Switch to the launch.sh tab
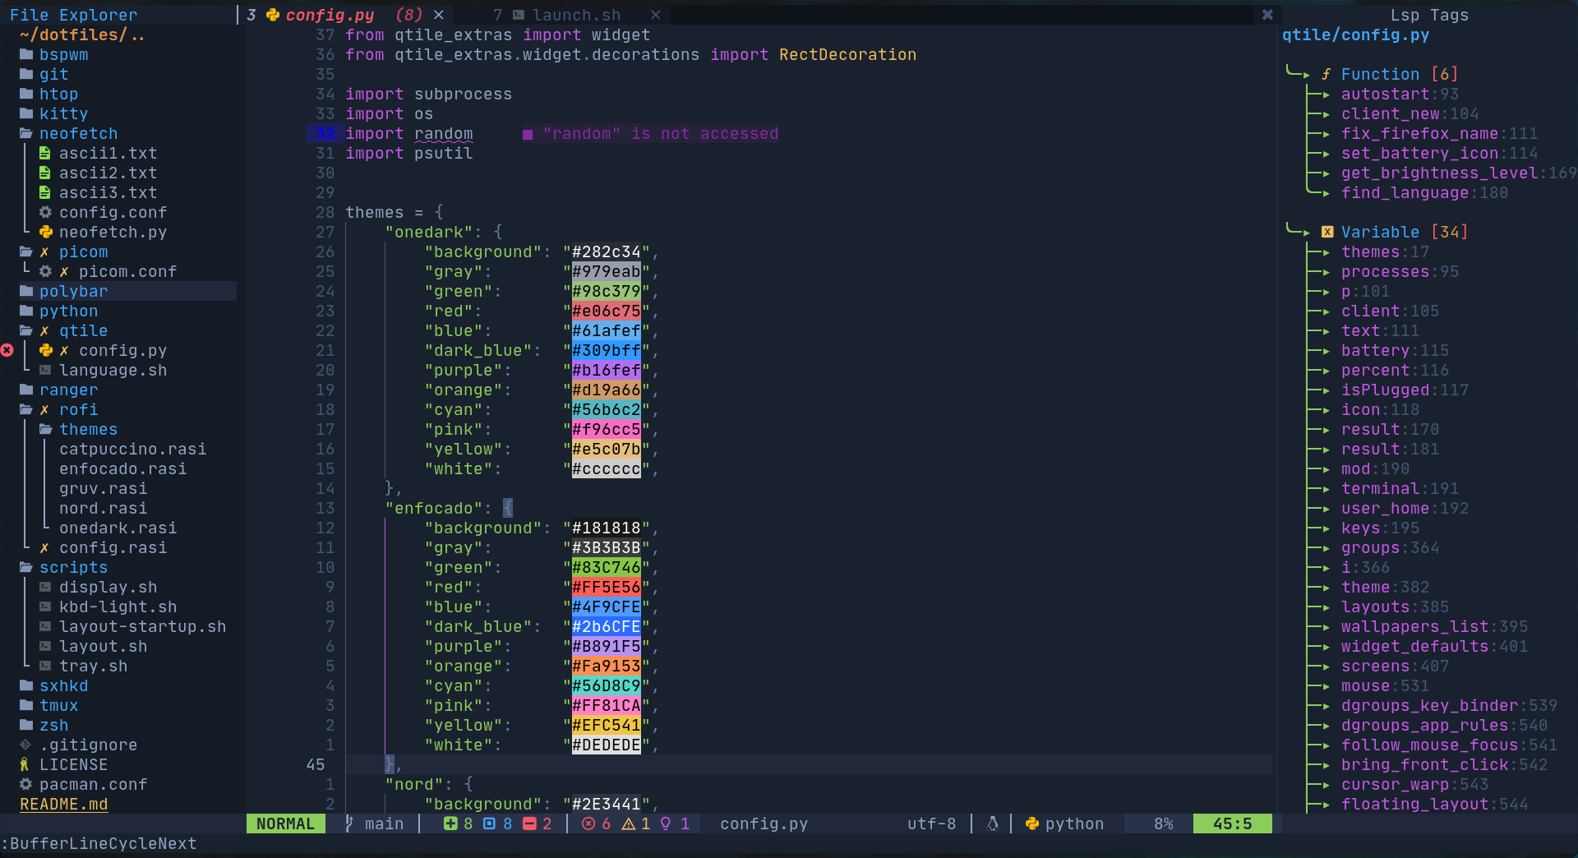Screen dimensions: 1578x858 point(575,15)
